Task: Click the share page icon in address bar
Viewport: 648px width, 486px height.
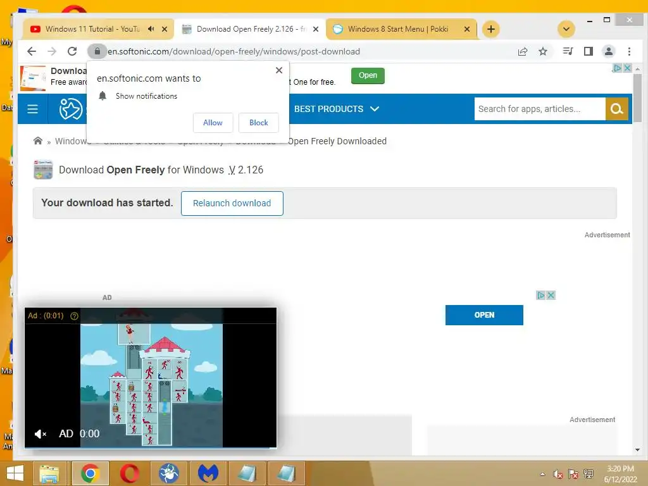Action: 522,51
